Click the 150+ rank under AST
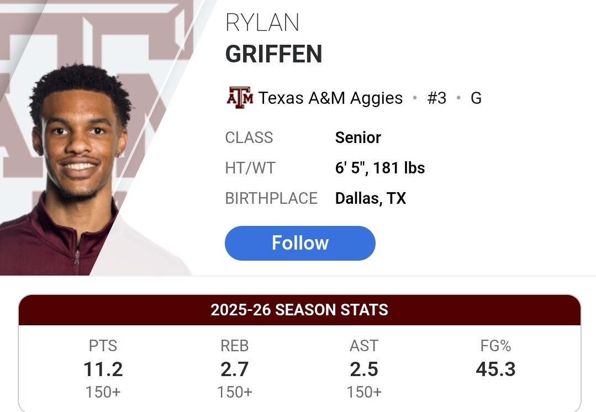 (x=364, y=392)
